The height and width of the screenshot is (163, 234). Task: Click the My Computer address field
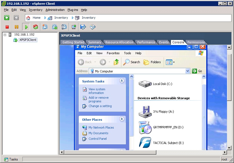click(x=137, y=71)
